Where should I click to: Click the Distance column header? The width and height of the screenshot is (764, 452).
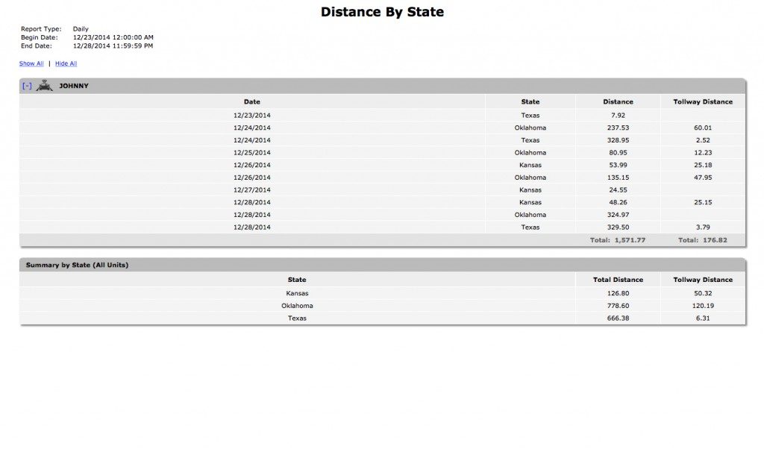(618, 101)
